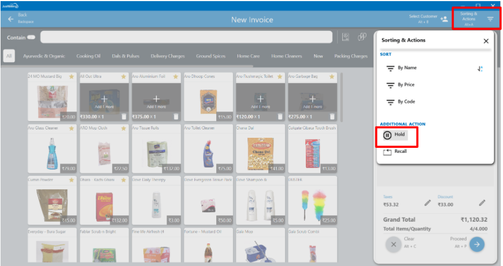The height and width of the screenshot is (266, 503).
Task: Sort items By Name
Action: point(407,68)
